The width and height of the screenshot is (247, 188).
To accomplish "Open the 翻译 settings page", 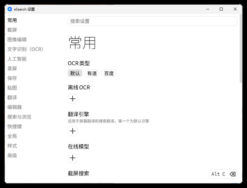I will pyautogui.click(x=12, y=98).
